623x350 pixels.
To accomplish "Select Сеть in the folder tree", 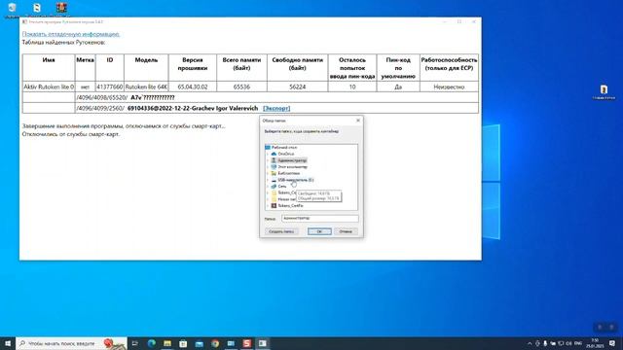I will click(x=282, y=186).
